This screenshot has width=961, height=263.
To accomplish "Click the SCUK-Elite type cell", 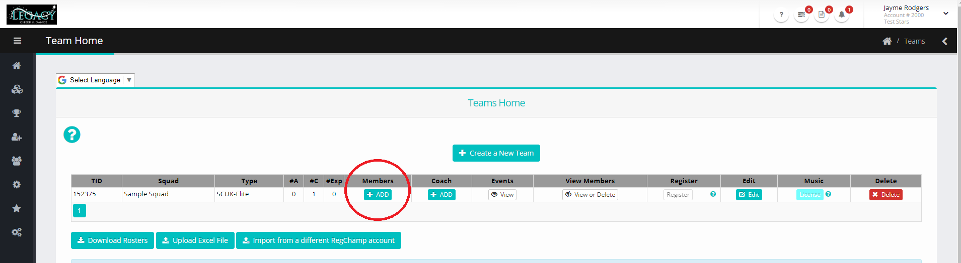I will point(249,194).
